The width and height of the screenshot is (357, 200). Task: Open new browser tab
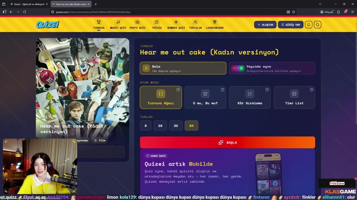pyautogui.click(x=95, y=4)
